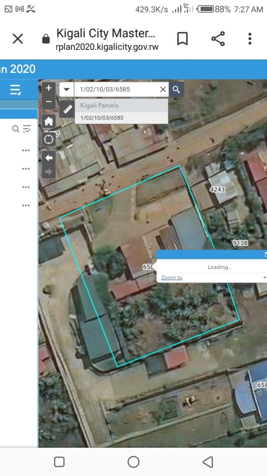The height and width of the screenshot is (476, 267).
Task: Open the ruler measurement tool
Action: point(67,109)
